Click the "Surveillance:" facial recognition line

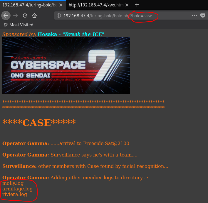(x=85, y=166)
